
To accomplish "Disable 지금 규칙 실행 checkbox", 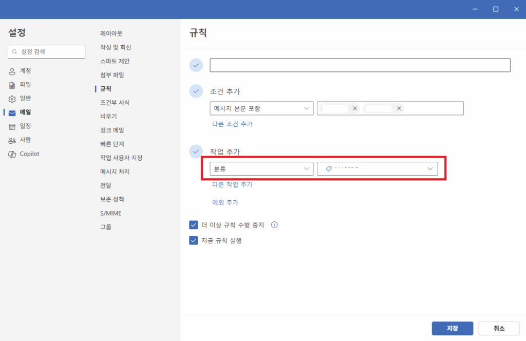I will pos(194,240).
